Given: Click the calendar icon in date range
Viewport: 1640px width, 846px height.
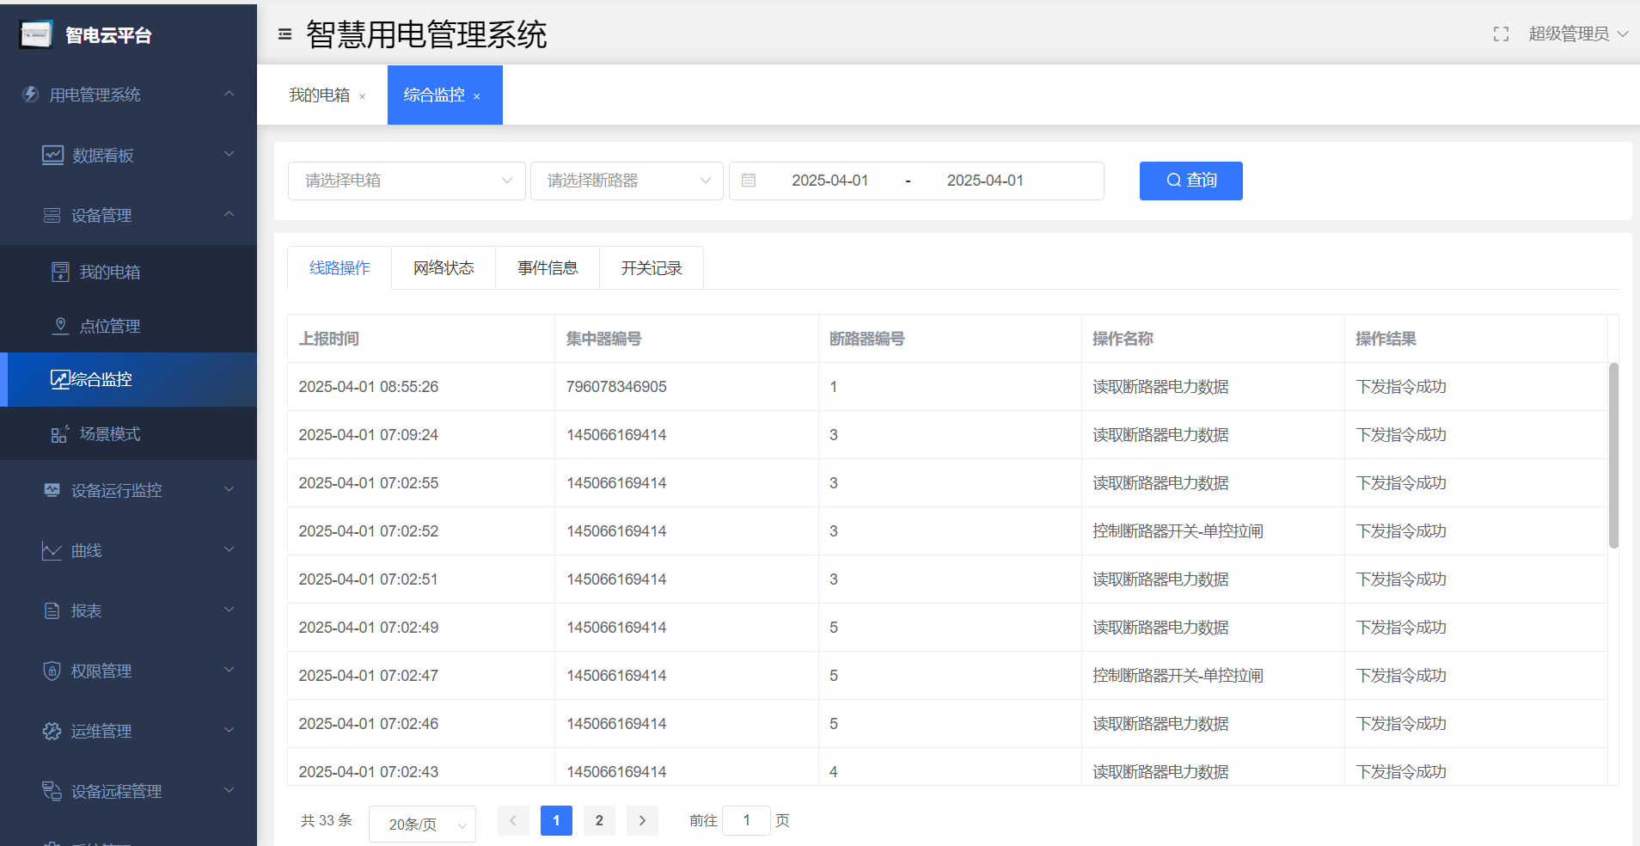Looking at the screenshot, I should (x=749, y=181).
